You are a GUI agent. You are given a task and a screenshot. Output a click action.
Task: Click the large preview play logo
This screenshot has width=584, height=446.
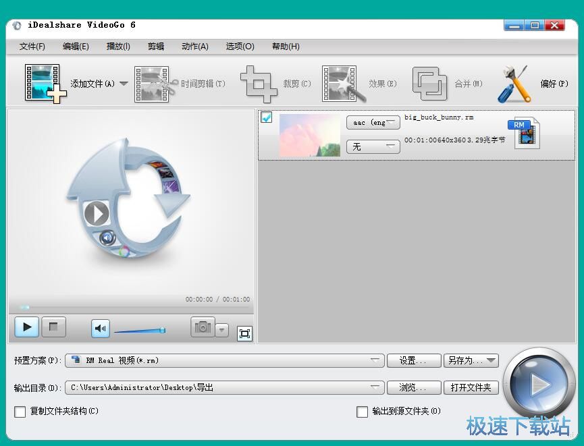click(128, 198)
